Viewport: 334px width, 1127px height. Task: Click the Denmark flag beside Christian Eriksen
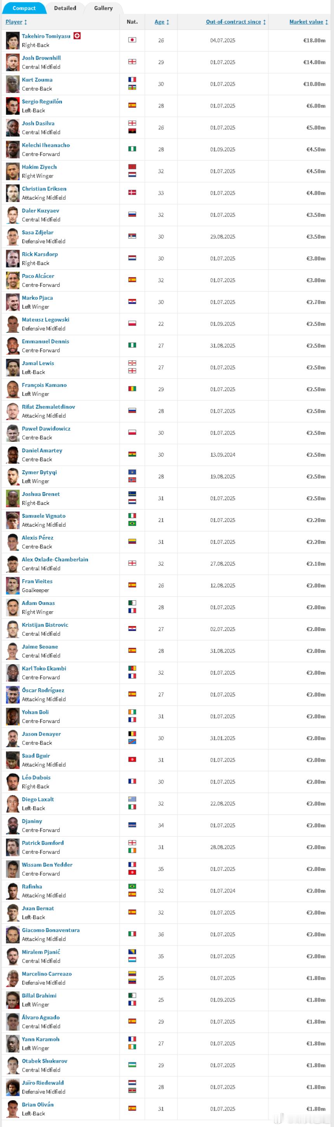point(132,192)
